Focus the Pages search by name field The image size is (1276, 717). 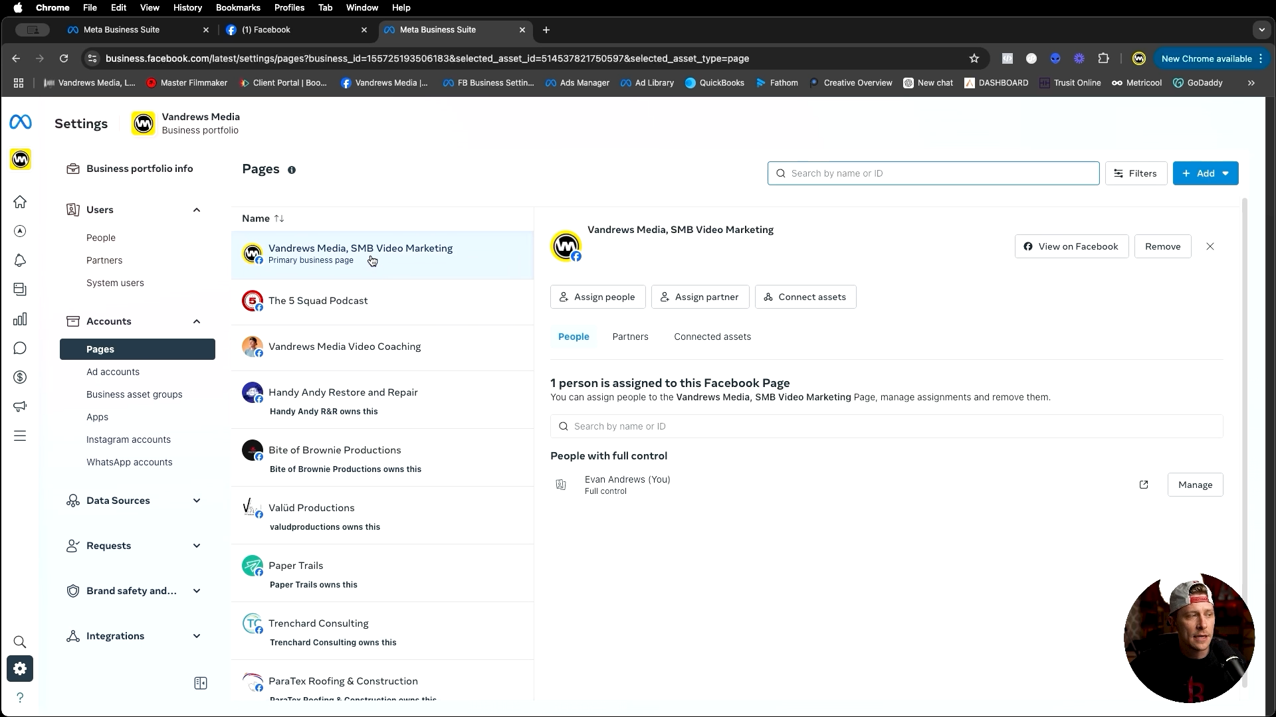933,173
